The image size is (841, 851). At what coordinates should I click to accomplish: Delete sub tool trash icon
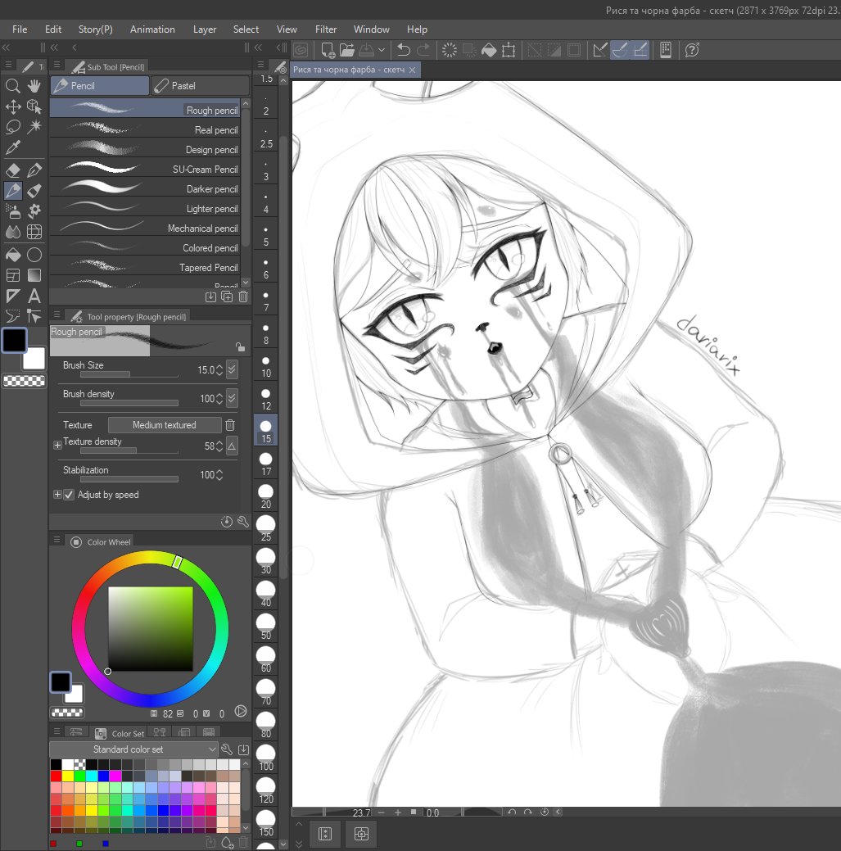point(243,296)
